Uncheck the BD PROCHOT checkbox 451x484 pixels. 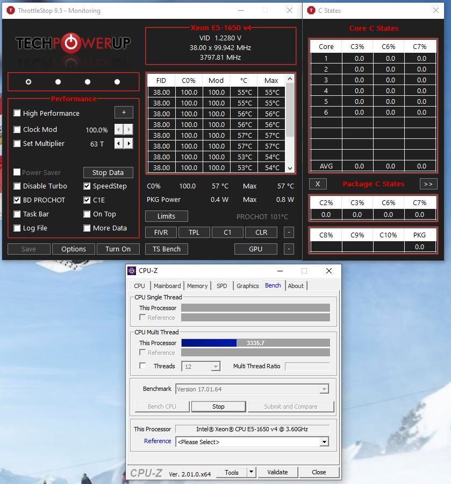click(x=17, y=200)
